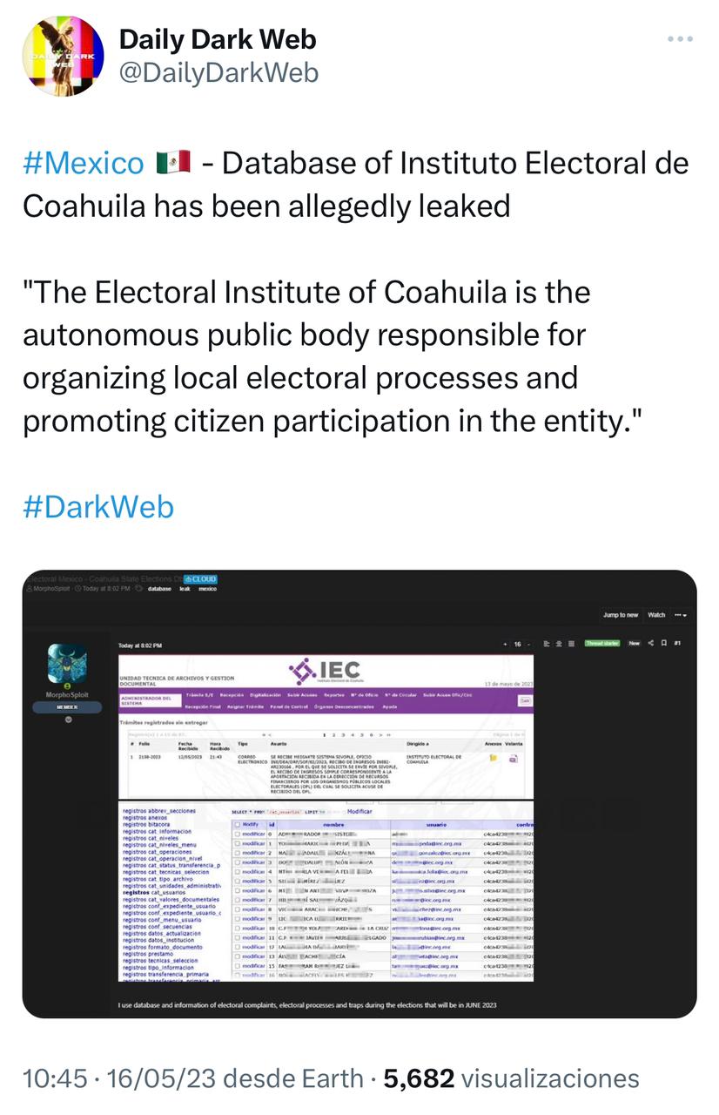Check the Modify header checkbox
The height and width of the screenshot is (1115, 719).
point(237,824)
